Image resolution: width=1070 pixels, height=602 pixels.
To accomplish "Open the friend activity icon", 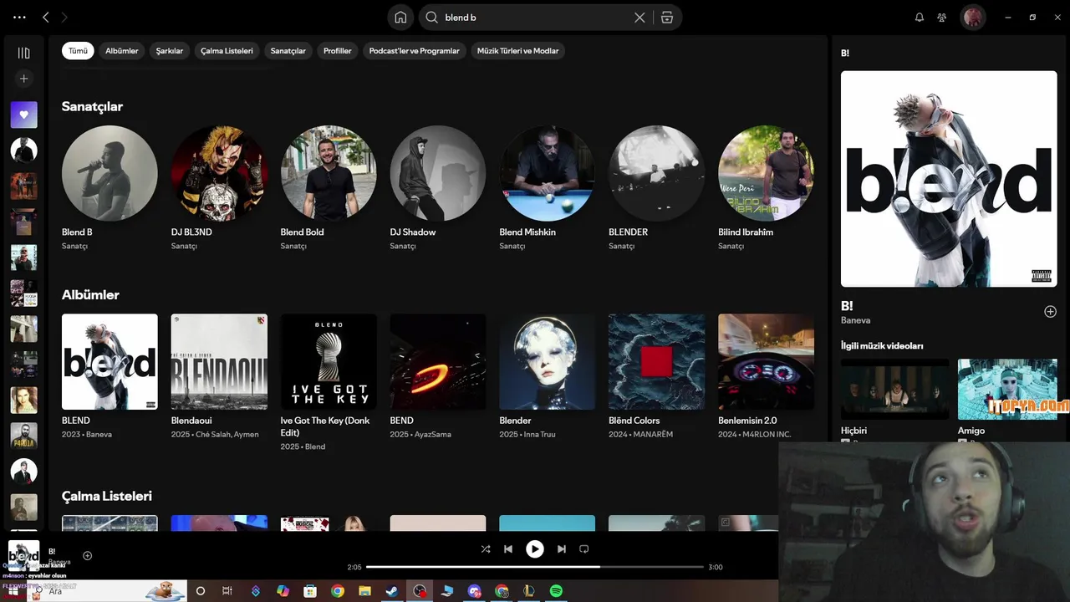I will click(x=942, y=18).
